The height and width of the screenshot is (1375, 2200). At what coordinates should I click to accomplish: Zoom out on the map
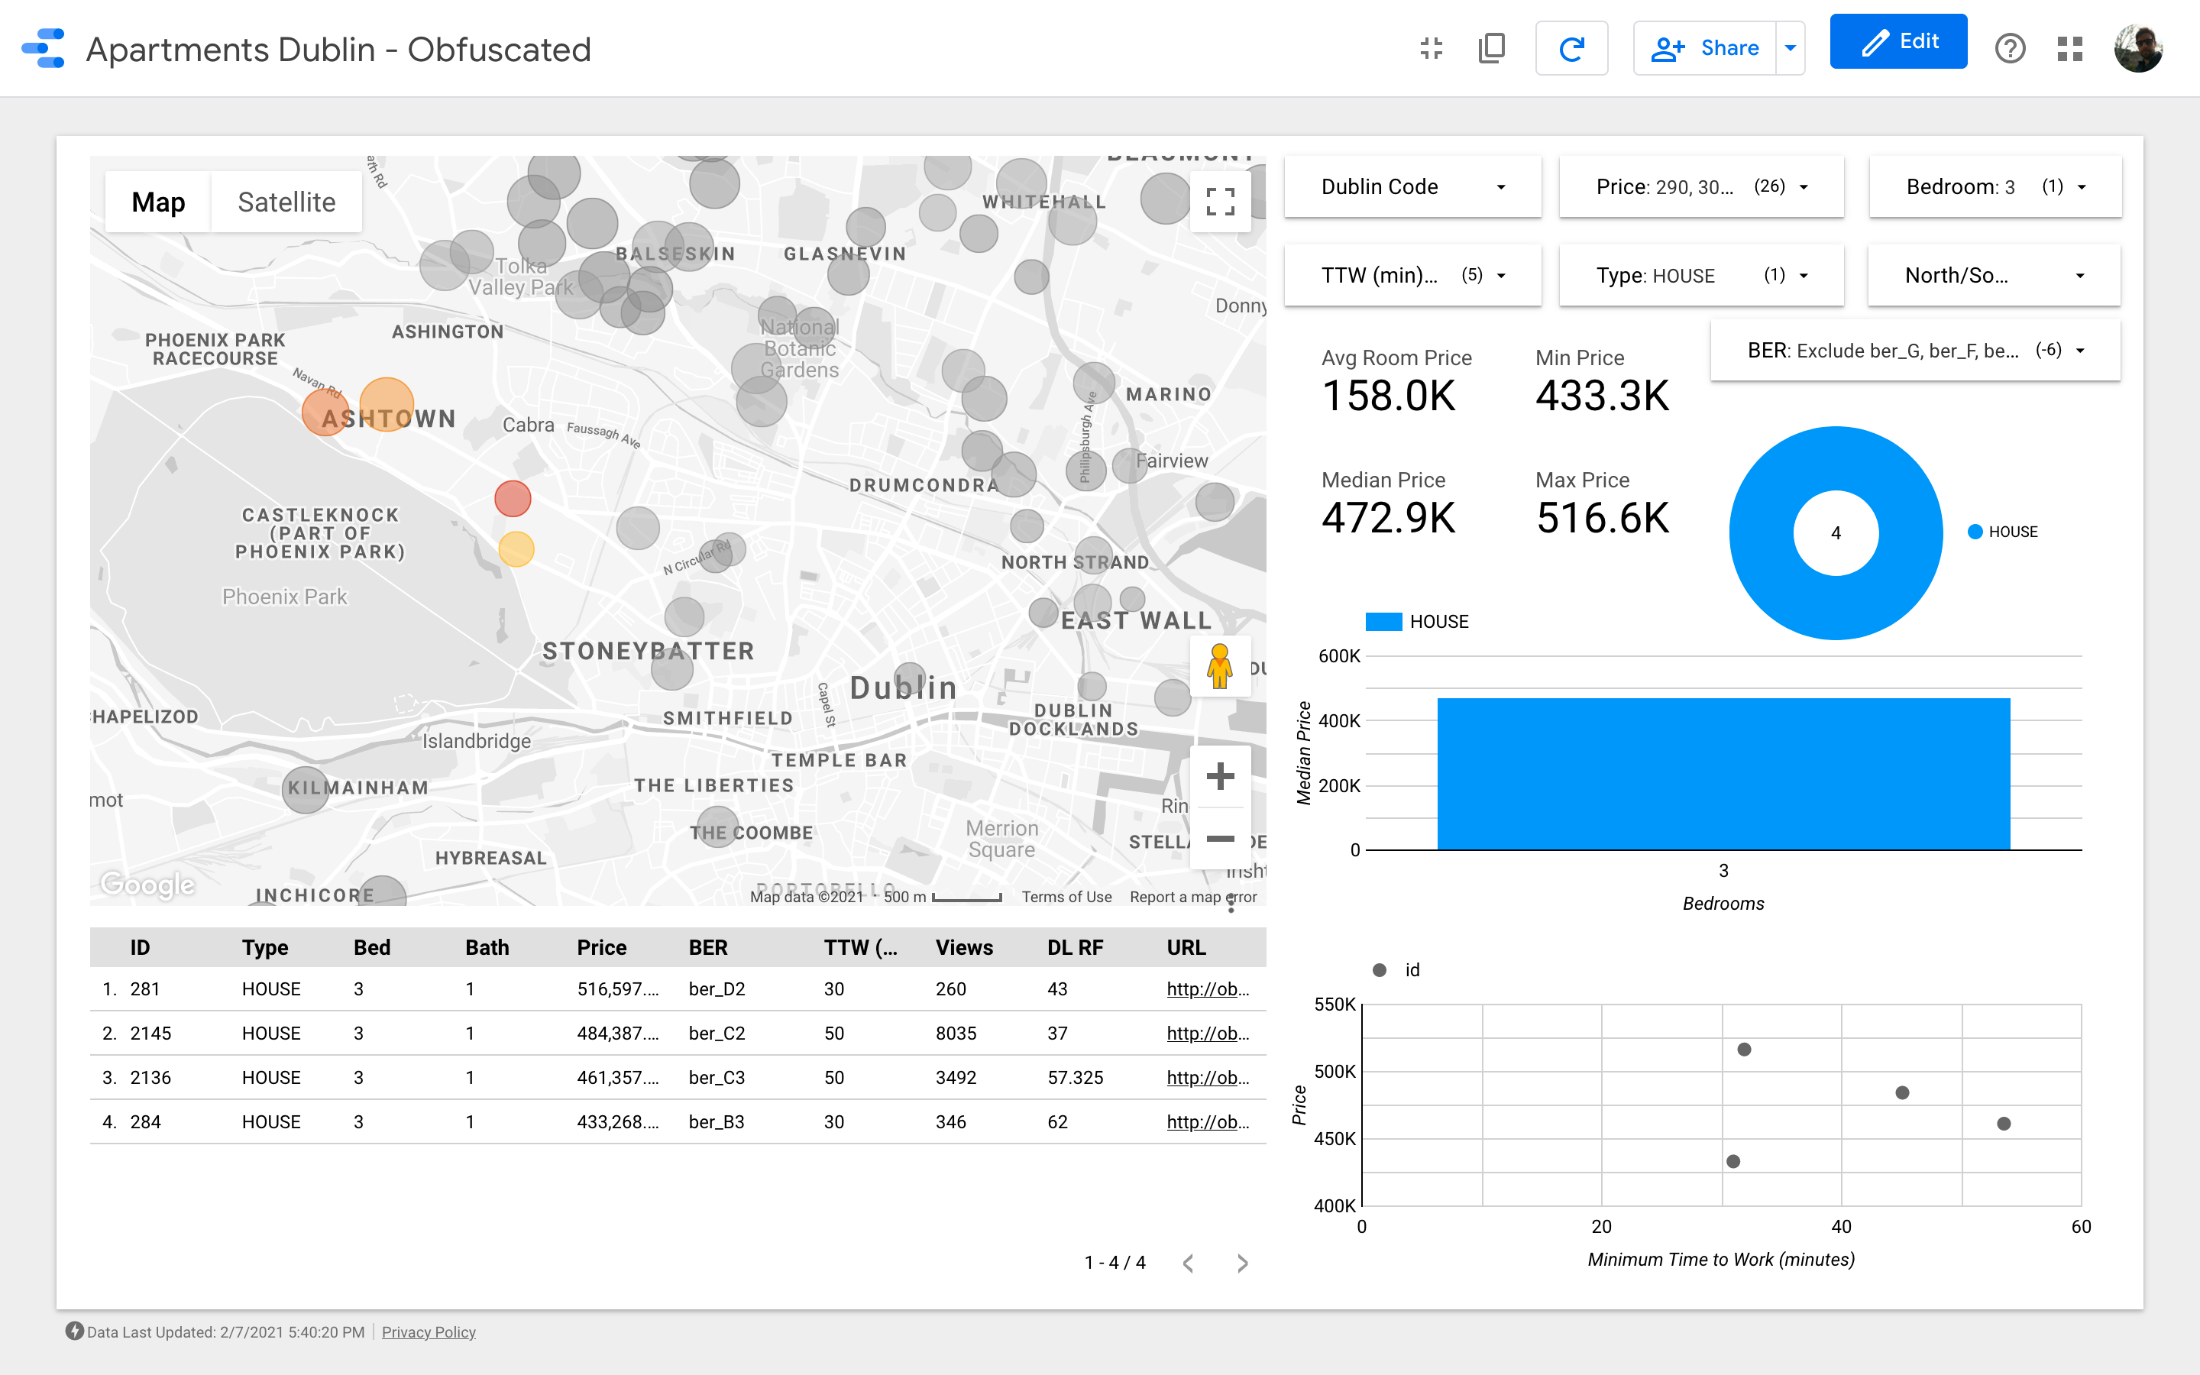(1220, 839)
